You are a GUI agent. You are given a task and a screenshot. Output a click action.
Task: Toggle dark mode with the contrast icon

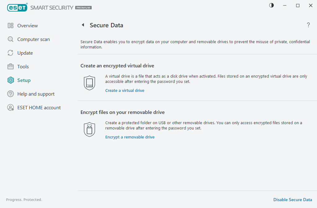click(271, 5)
